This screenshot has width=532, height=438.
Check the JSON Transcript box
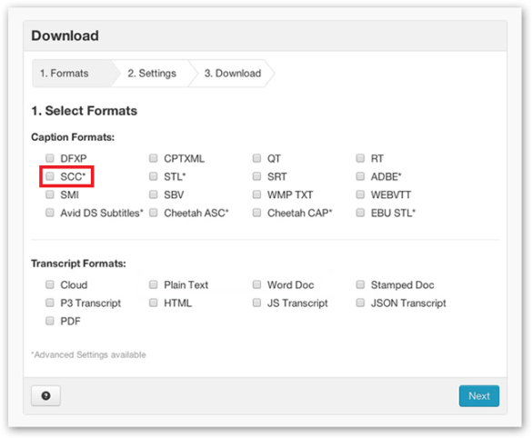pos(360,303)
